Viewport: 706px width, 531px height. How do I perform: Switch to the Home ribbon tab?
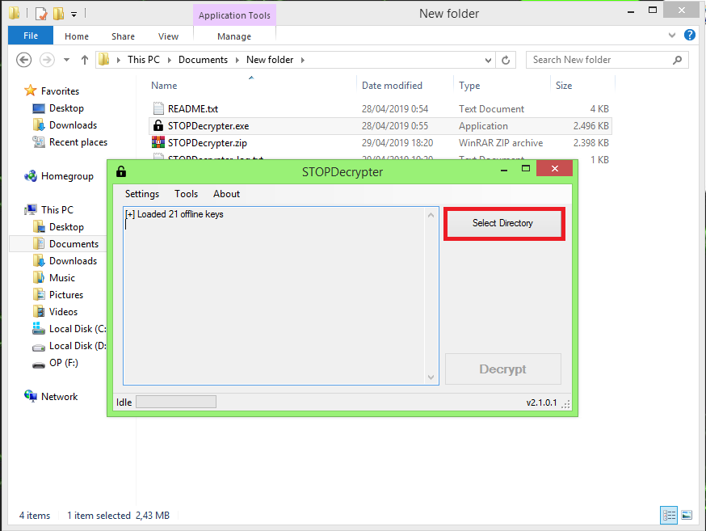(x=77, y=36)
